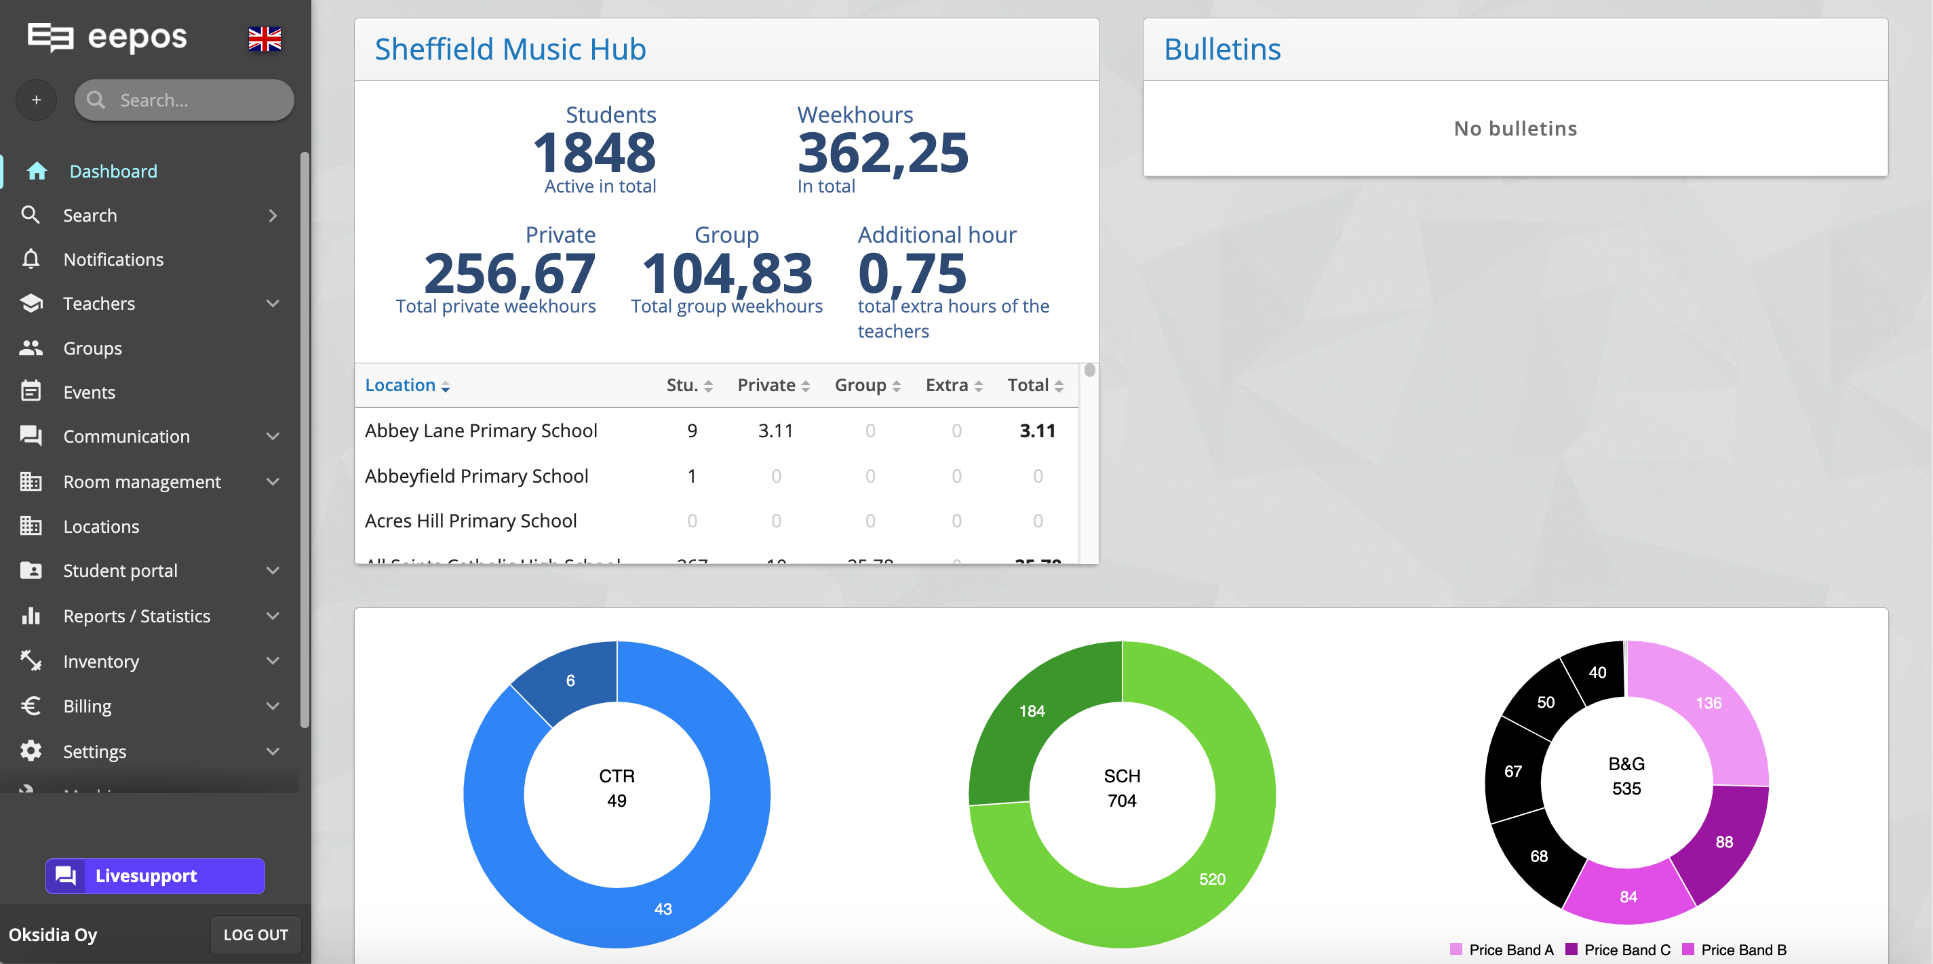Expand the Billing chevron

[273, 706]
